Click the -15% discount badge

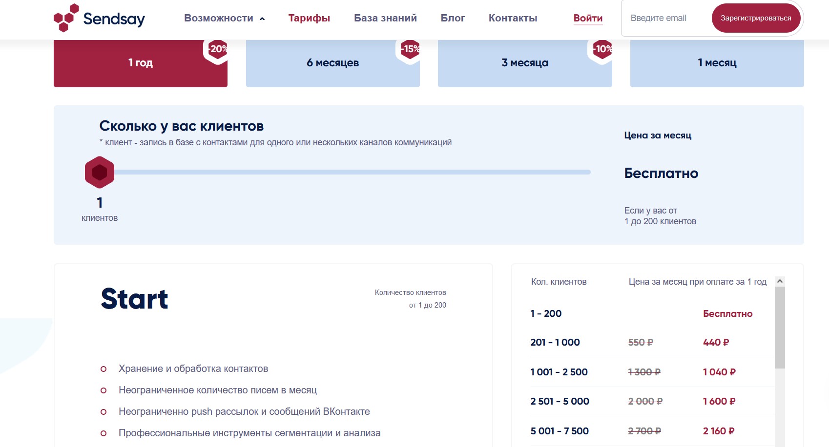409,49
